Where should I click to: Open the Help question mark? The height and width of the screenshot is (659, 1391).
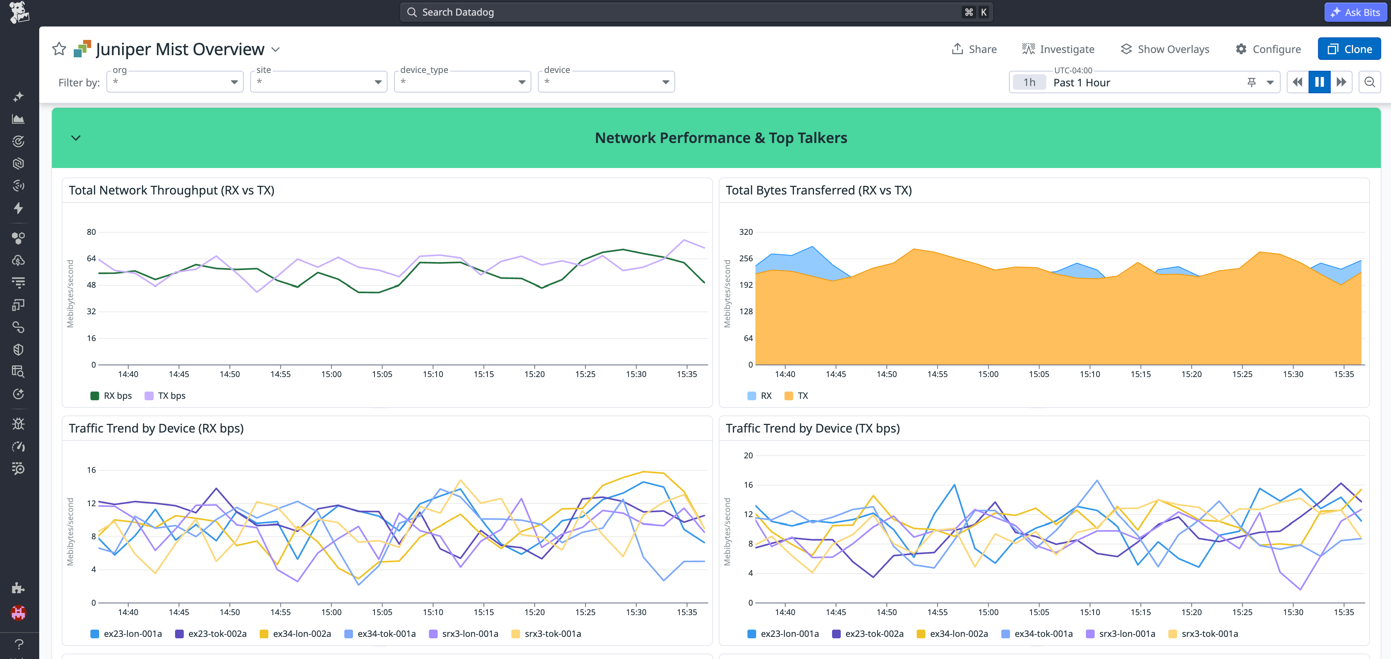[19, 644]
